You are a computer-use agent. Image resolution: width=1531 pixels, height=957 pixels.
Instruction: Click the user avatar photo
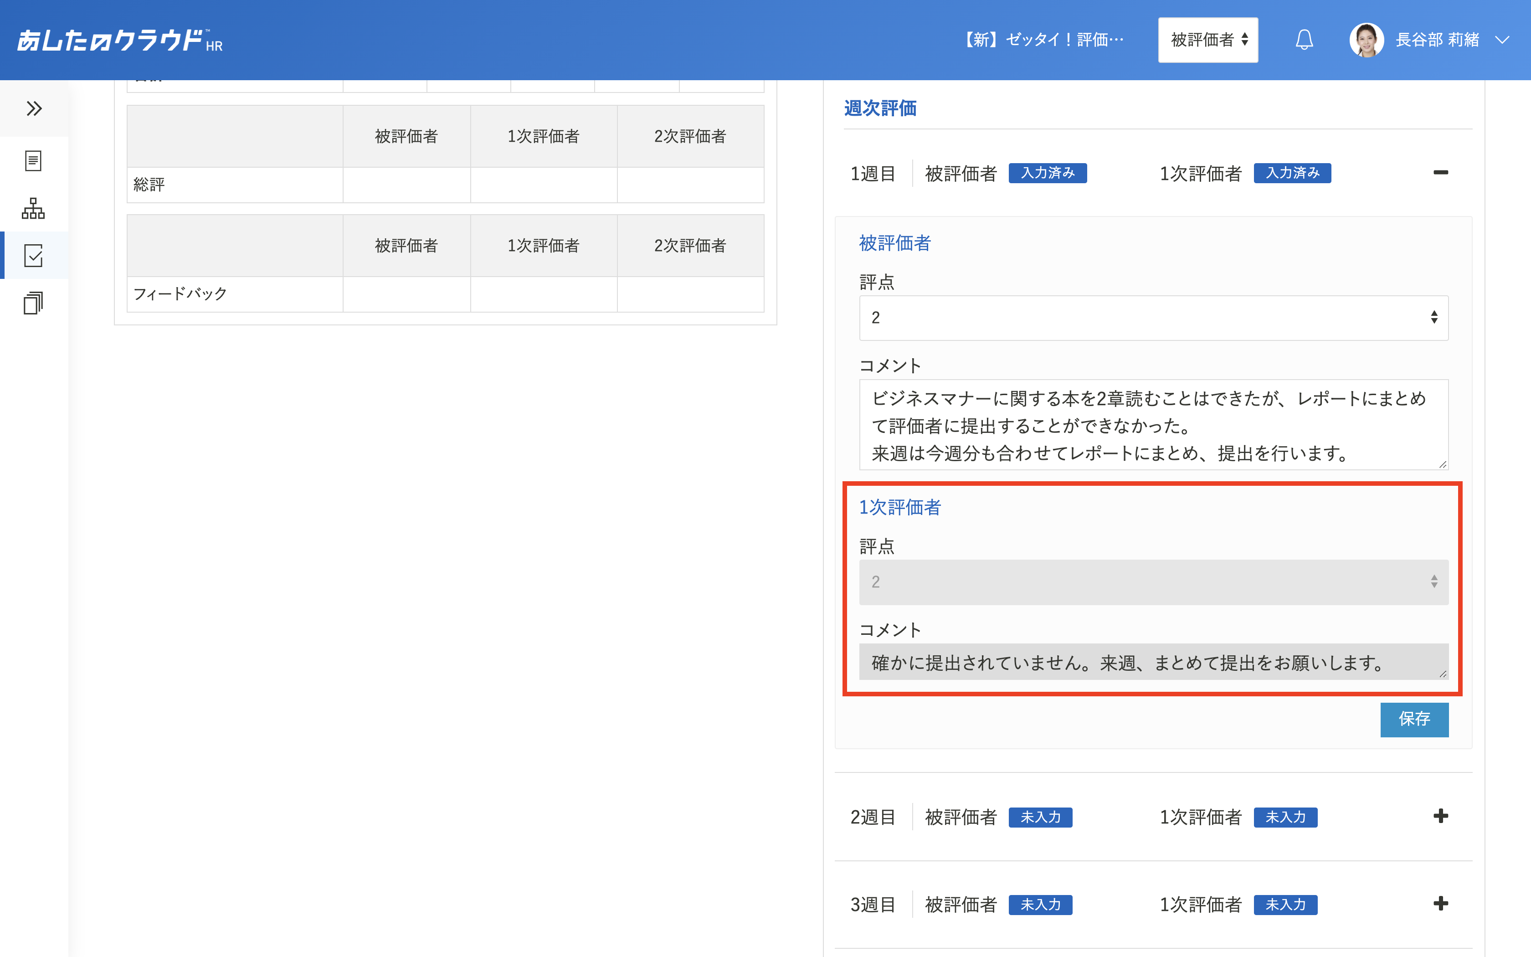pos(1367,40)
